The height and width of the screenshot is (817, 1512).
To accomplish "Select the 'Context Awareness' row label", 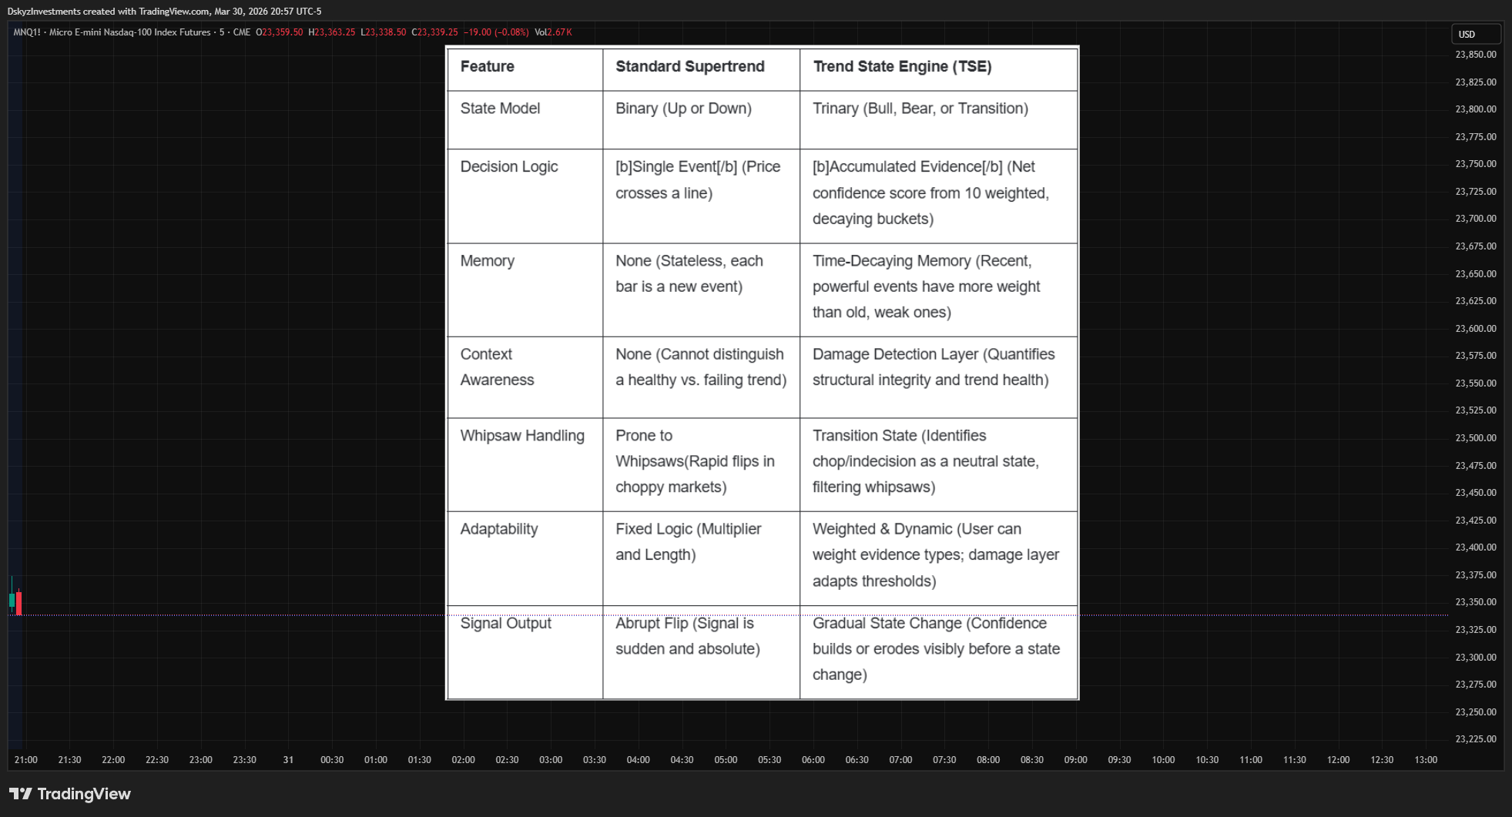I will [497, 367].
